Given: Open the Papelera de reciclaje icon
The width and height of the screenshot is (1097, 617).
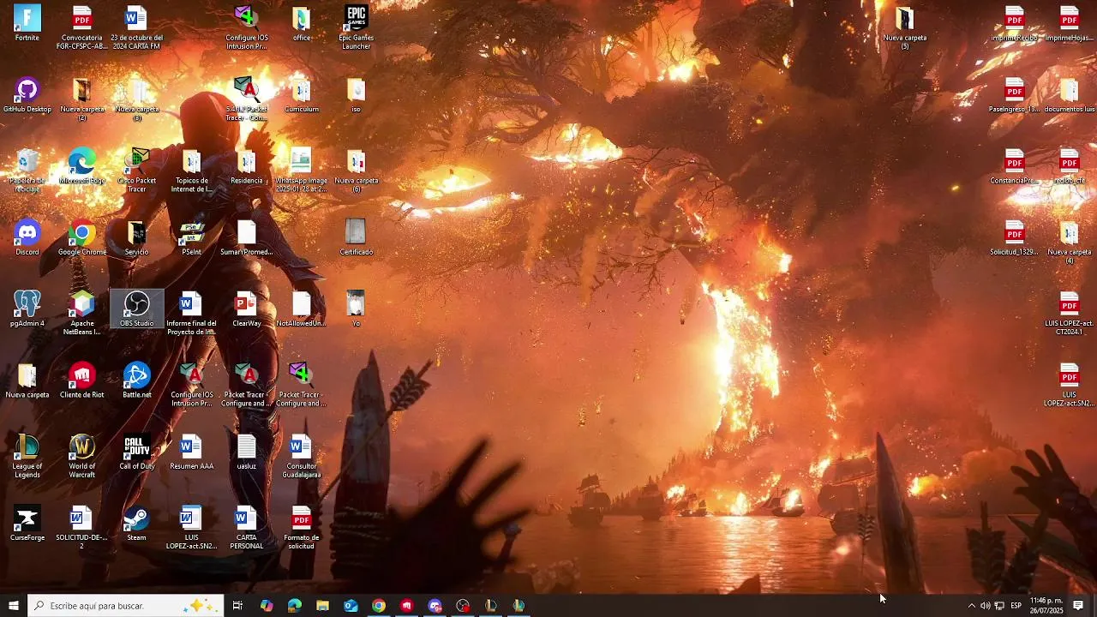Looking at the screenshot, I should pyautogui.click(x=27, y=171).
